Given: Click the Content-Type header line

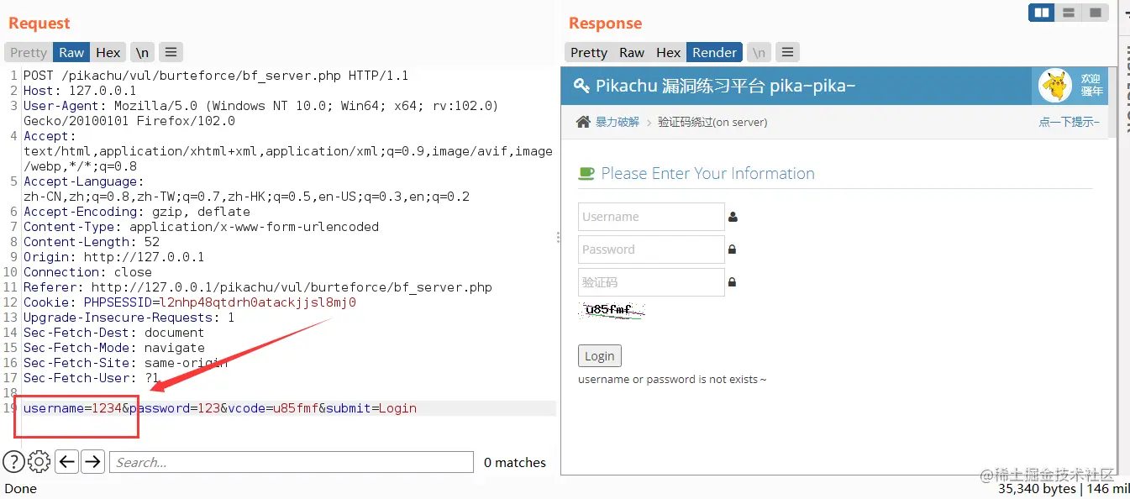Looking at the screenshot, I should point(201,227).
